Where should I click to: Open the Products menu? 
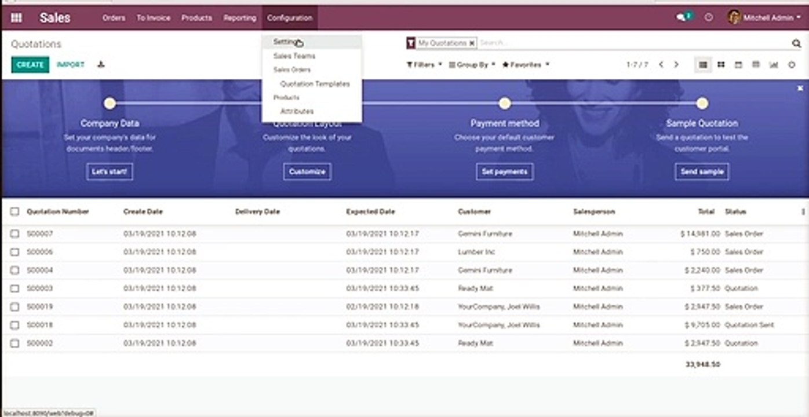(196, 18)
